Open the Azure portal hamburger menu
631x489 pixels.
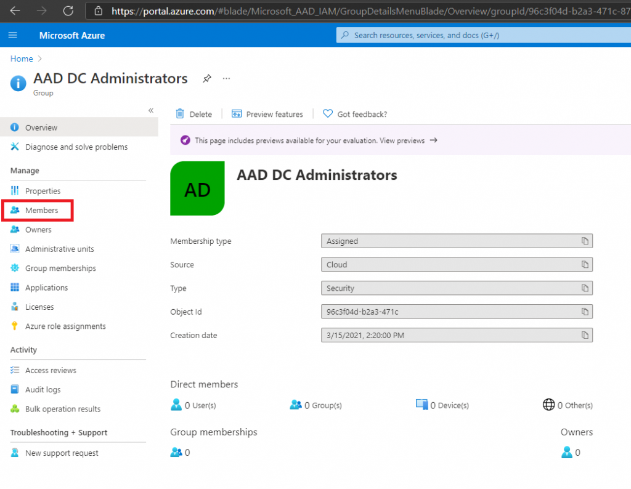tap(13, 35)
